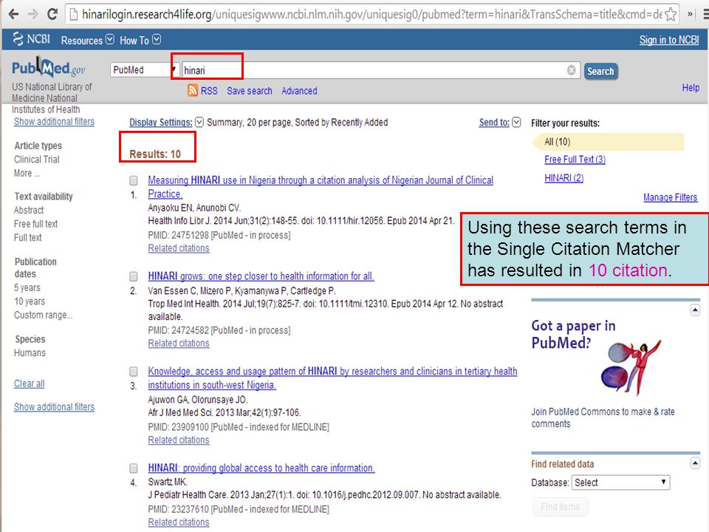This screenshot has width=709, height=532.
Task: Filter by Clinical Trial article type
Action: pyautogui.click(x=37, y=160)
